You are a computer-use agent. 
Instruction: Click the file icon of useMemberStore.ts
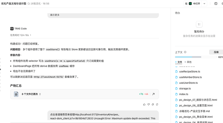[x=176, y=77]
